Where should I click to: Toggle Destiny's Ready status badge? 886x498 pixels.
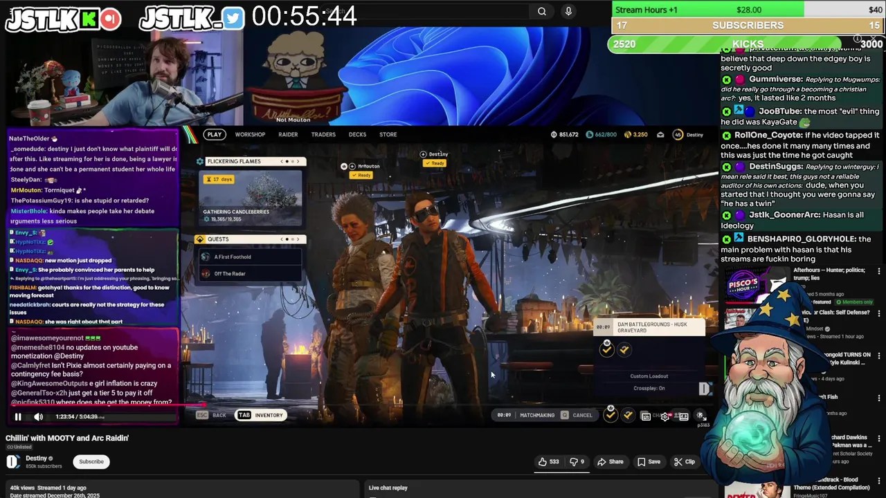pyautogui.click(x=435, y=163)
